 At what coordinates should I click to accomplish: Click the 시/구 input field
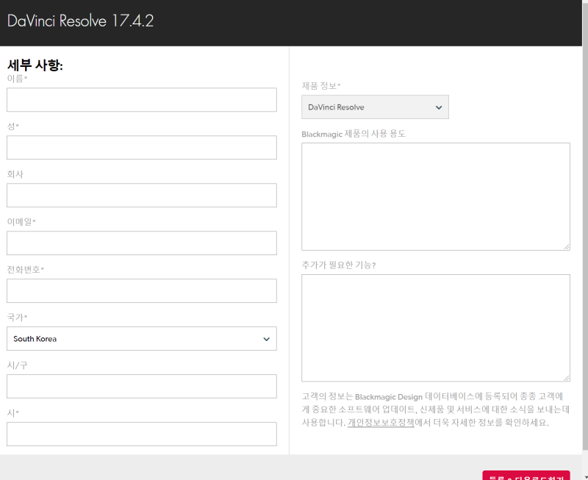point(142,386)
